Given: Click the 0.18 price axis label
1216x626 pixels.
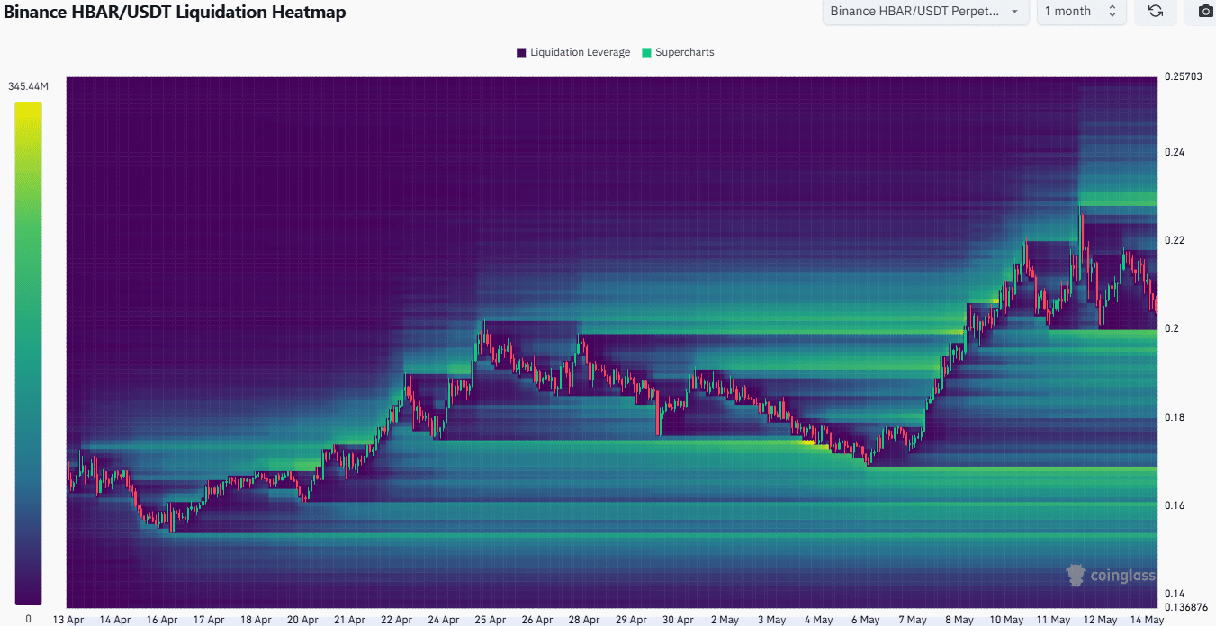Looking at the screenshot, I should (1174, 417).
